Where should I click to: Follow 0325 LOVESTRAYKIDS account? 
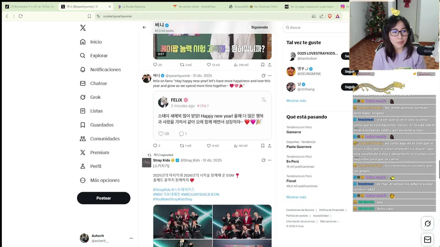tap(345, 56)
